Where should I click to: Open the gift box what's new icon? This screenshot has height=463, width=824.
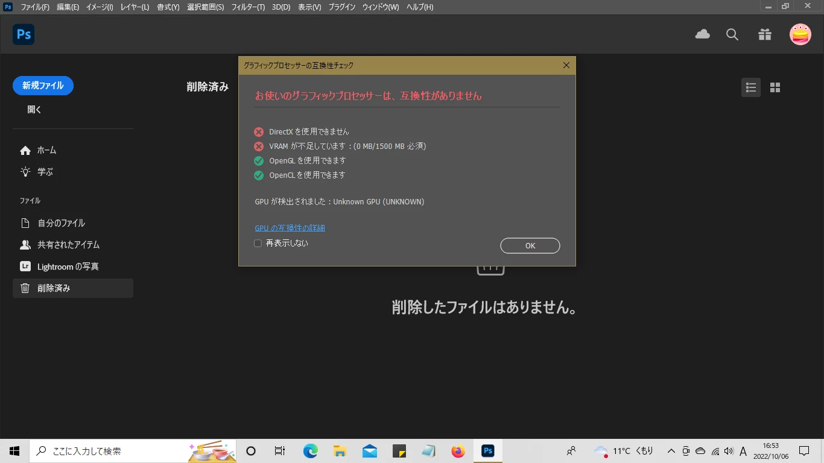pos(765,34)
